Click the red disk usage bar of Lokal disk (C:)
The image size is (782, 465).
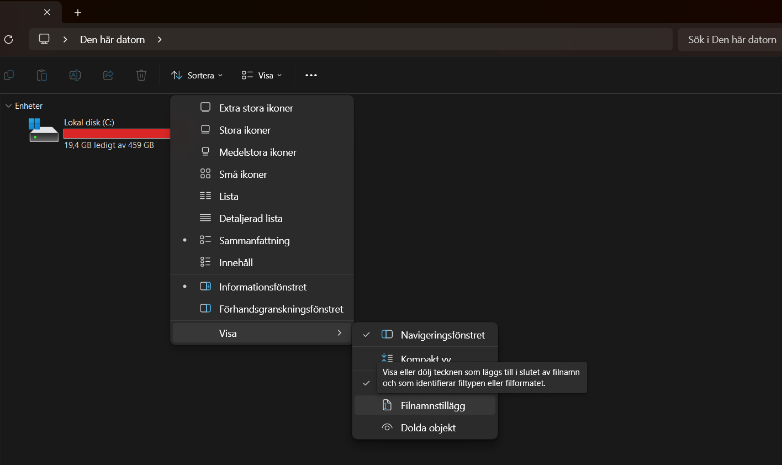(117, 133)
